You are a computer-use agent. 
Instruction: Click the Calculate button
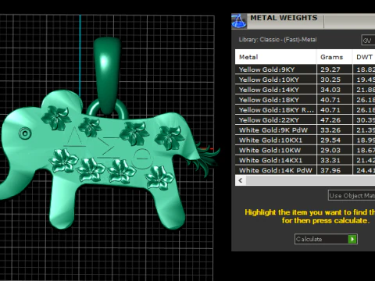[326, 239]
